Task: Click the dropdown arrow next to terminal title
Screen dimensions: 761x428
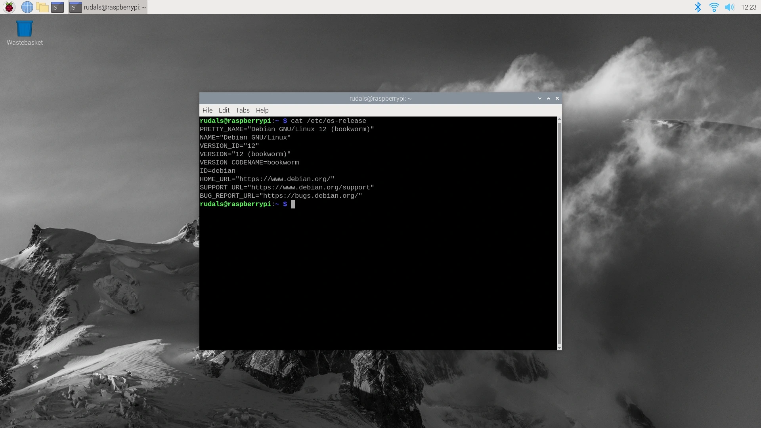Action: (539, 99)
